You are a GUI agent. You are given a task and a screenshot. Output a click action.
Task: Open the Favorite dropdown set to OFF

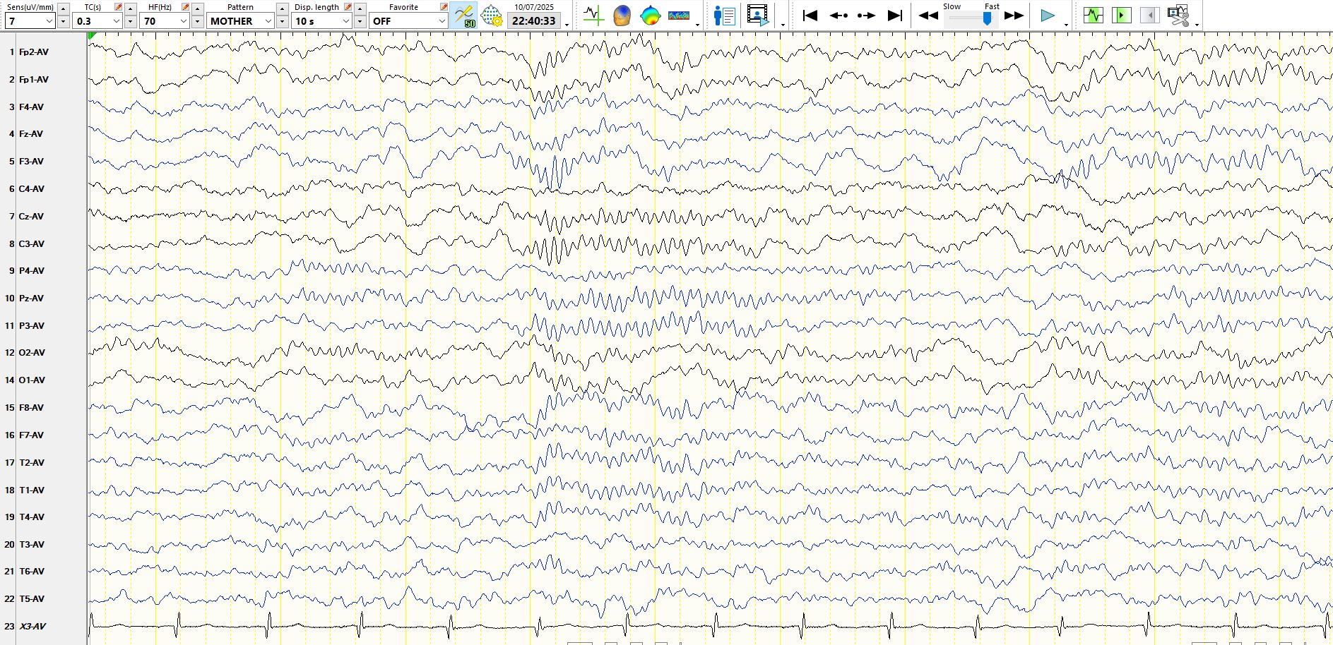[442, 21]
